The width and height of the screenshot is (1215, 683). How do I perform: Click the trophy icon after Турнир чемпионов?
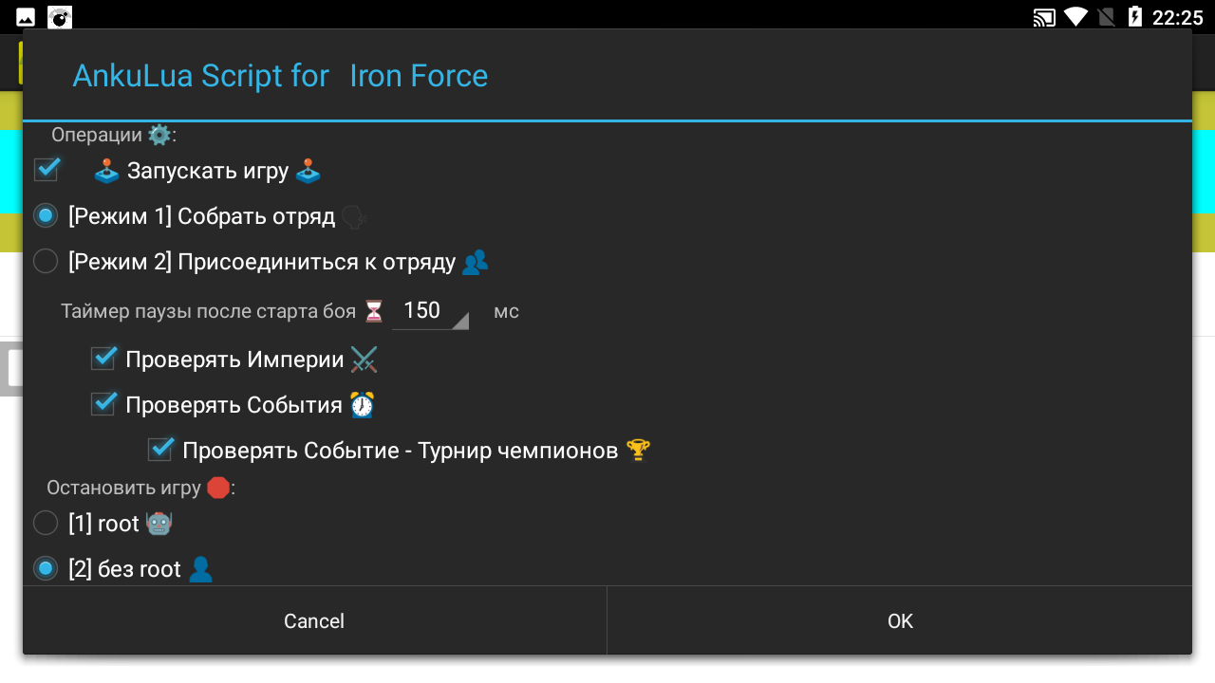click(638, 451)
